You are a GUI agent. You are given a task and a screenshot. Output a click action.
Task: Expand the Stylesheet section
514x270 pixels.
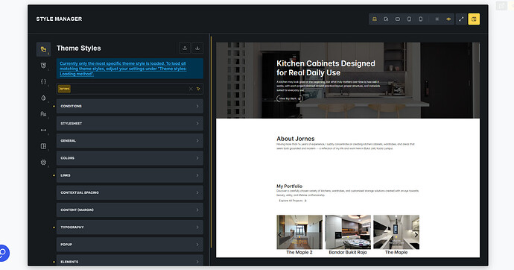130,123
